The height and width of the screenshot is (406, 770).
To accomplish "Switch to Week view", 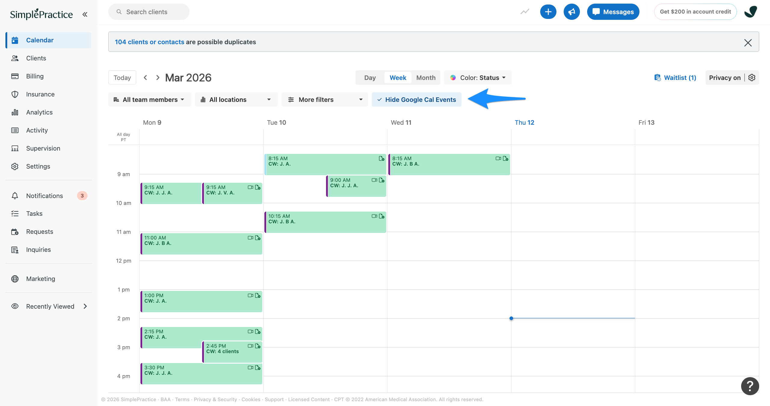I will tap(398, 78).
